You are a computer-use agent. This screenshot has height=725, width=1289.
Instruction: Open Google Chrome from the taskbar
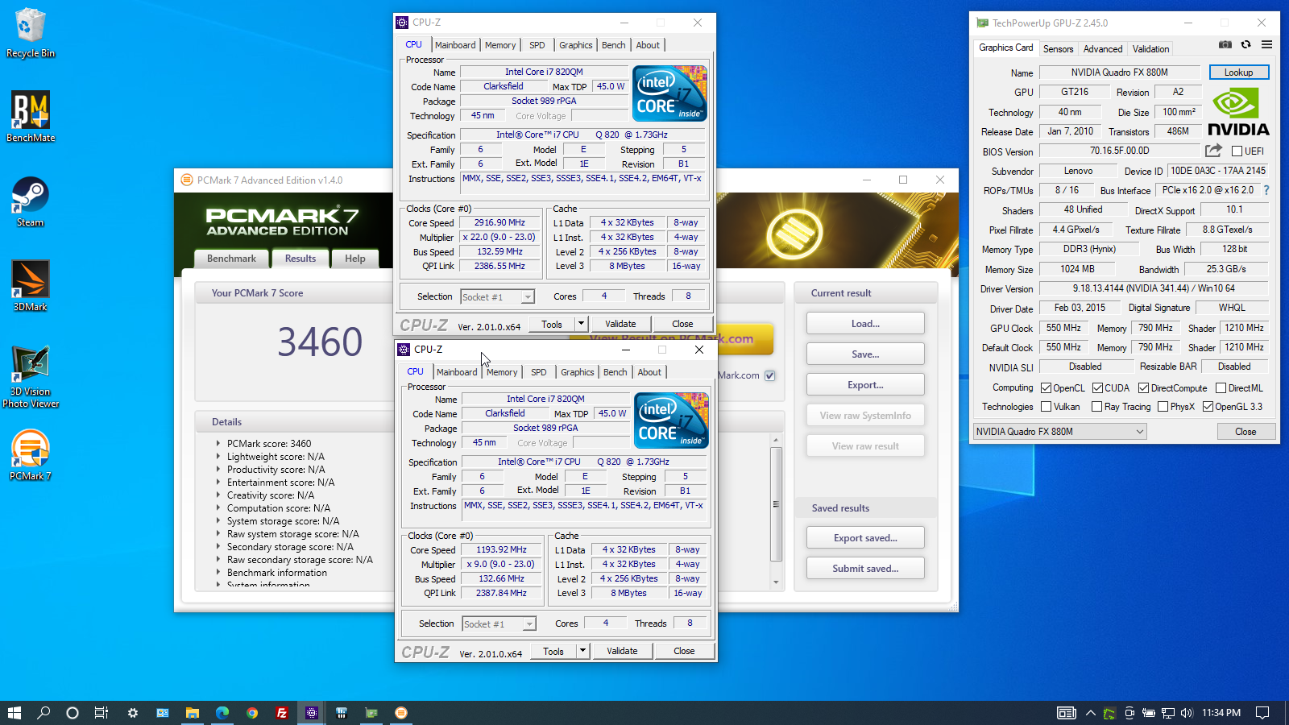pos(252,713)
